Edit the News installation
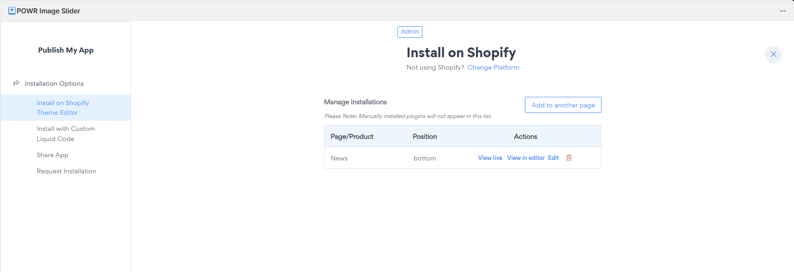This screenshot has height=272, width=794. (x=553, y=158)
